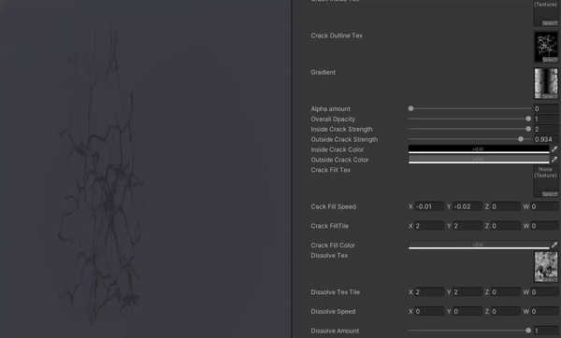Click the Inside Crack Strength slider handle

coord(528,129)
